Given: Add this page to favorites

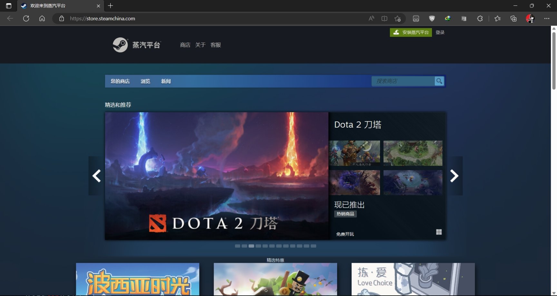Looking at the screenshot, I should click(398, 18).
